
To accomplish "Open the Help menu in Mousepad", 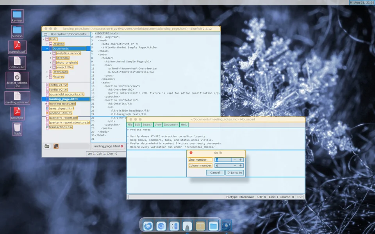I will [184, 125].
